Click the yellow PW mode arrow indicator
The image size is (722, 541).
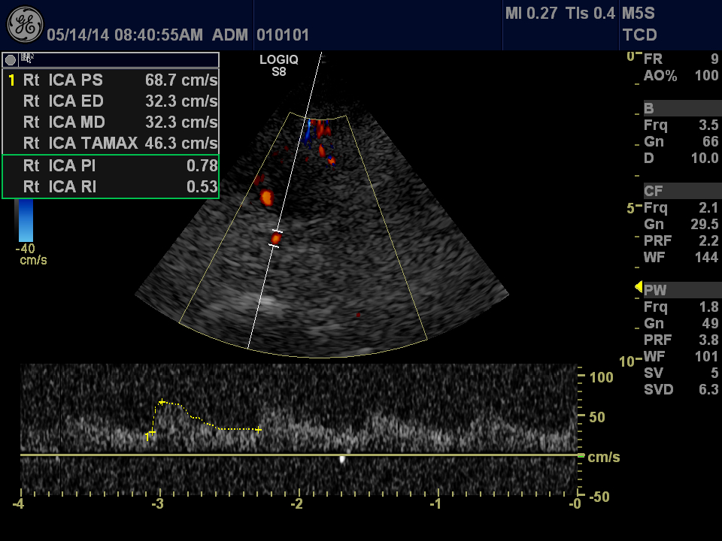coord(639,287)
